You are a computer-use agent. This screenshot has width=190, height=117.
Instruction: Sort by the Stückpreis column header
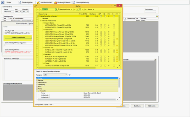tap(94, 14)
